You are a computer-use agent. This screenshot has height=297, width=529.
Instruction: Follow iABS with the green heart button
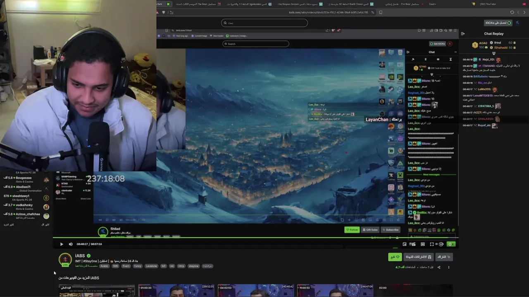(395, 257)
